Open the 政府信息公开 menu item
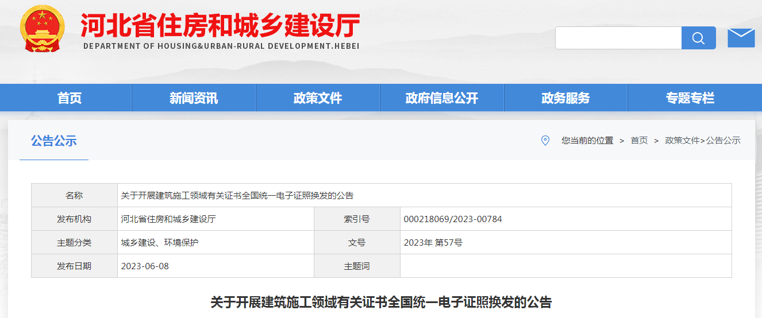Image resolution: width=762 pixels, height=318 pixels. (x=441, y=98)
